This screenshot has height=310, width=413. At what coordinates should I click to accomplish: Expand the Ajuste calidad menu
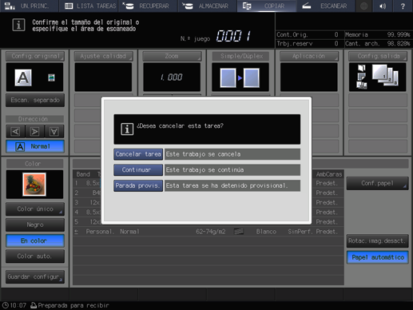pos(103,56)
